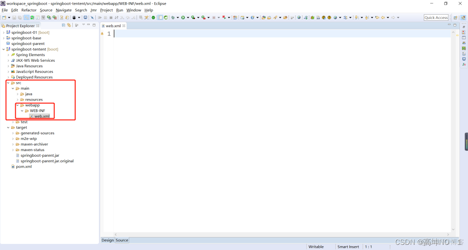
Task: Expand the java folder
Action: click(18, 94)
